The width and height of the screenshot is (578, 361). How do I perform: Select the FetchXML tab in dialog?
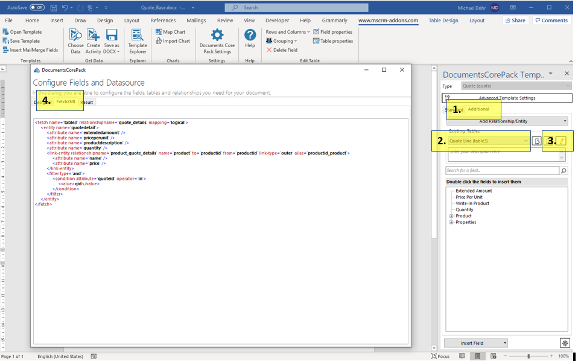[x=66, y=102]
